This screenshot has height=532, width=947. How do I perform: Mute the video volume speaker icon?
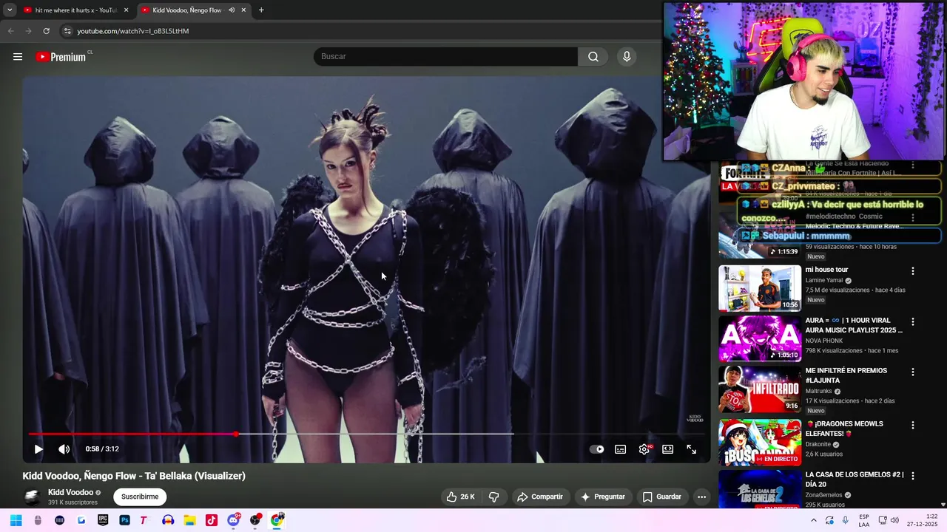(64, 449)
